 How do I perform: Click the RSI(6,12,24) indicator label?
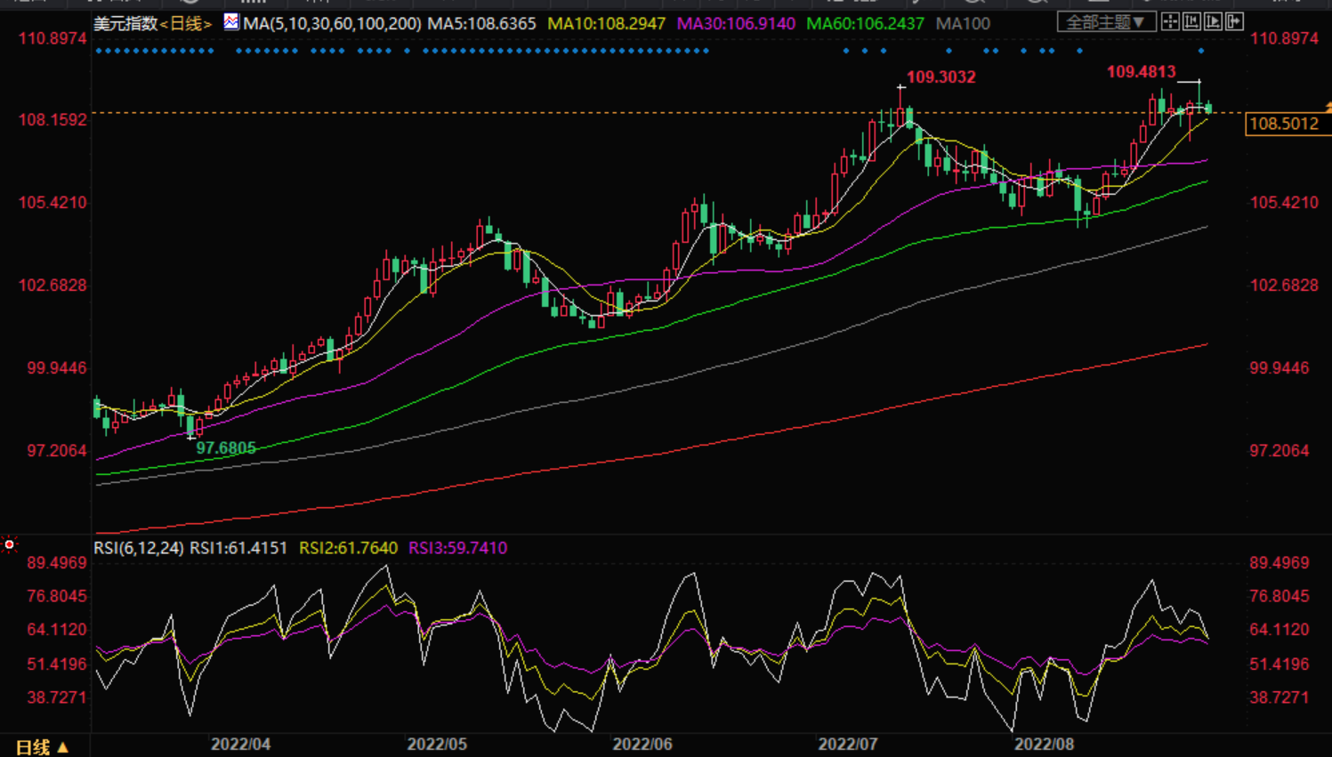139,548
